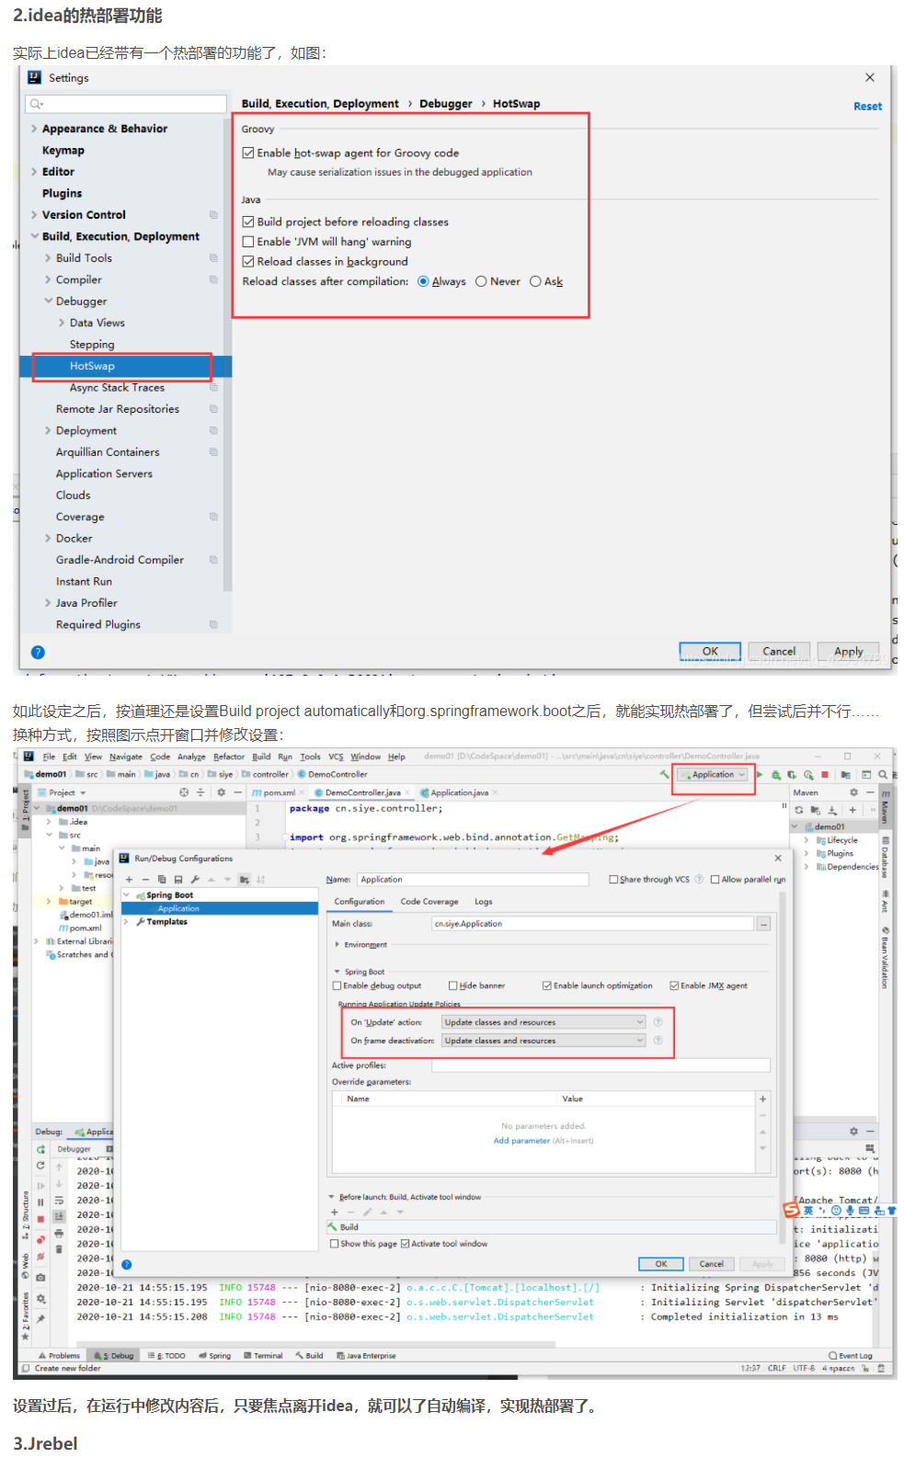Expand Version Control in Settings tree

coord(34,215)
